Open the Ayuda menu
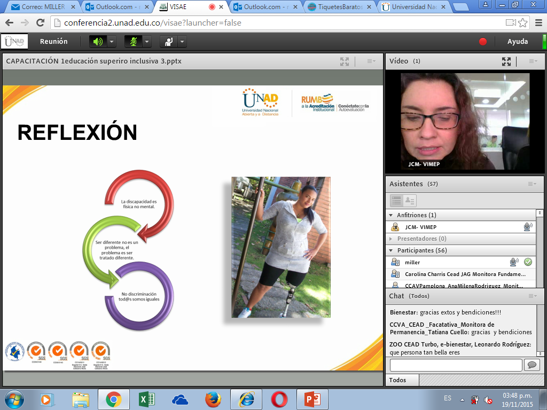Screen dimensions: 547x410 coord(517,42)
